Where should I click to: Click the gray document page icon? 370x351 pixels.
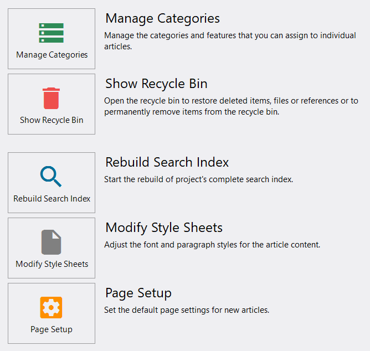point(51,242)
